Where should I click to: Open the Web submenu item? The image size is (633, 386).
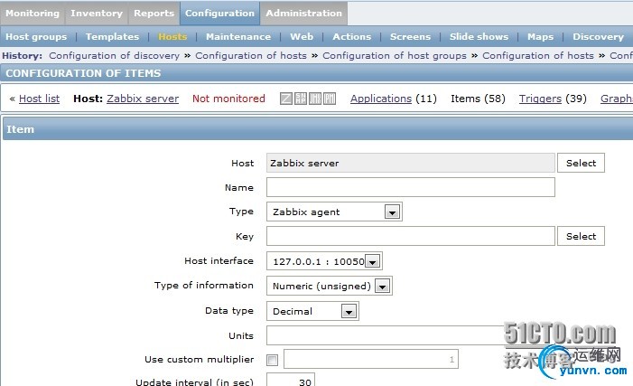[x=302, y=37]
